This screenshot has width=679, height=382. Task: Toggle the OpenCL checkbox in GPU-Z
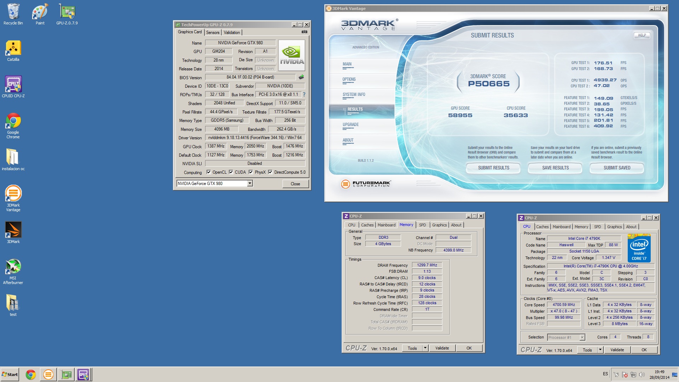(209, 172)
